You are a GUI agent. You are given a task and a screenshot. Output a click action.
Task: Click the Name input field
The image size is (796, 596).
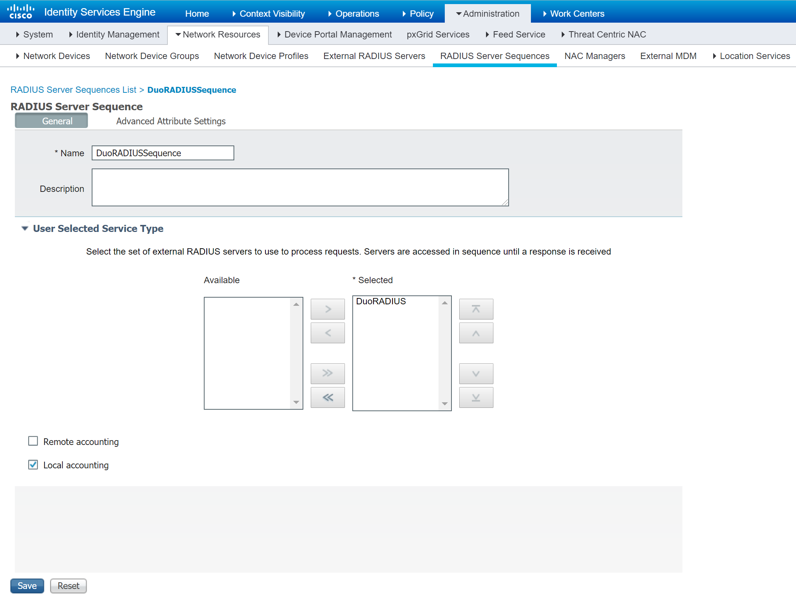coord(163,153)
